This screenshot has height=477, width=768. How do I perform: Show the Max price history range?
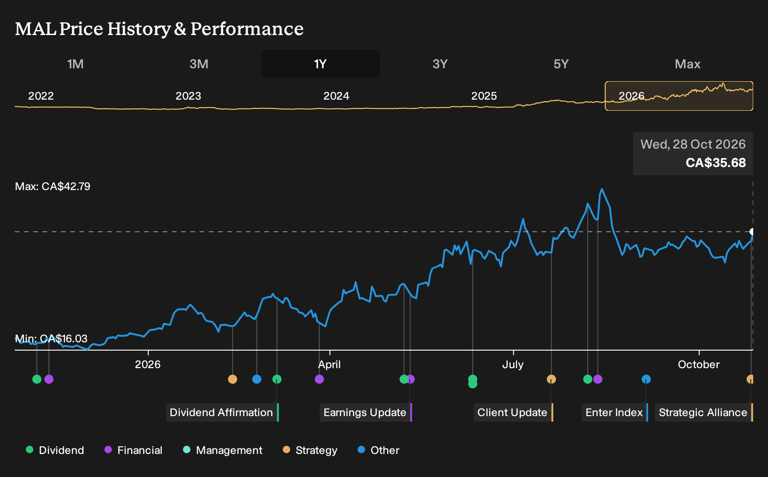point(688,64)
